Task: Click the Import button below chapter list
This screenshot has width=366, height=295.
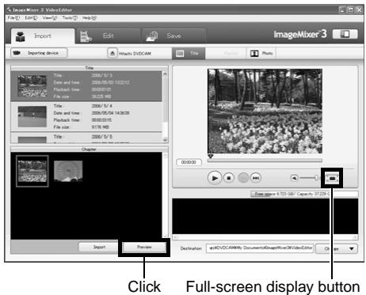Action: click(100, 247)
